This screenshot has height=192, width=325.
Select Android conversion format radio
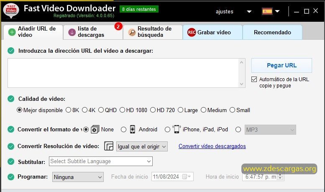(x=123, y=130)
